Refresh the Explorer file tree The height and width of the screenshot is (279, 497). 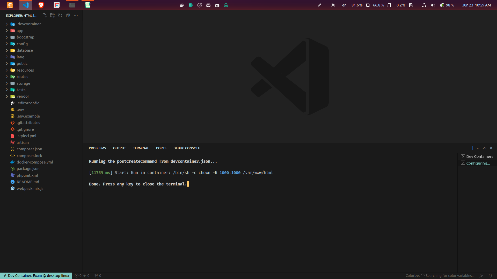coord(60,16)
